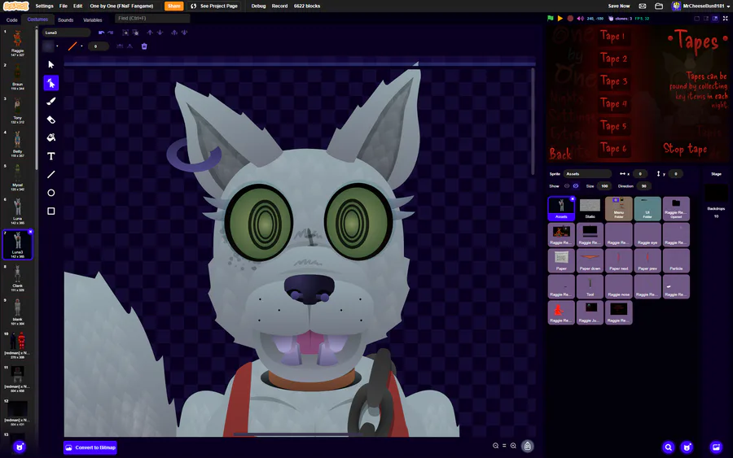Click the orange Share button

pyautogui.click(x=174, y=6)
